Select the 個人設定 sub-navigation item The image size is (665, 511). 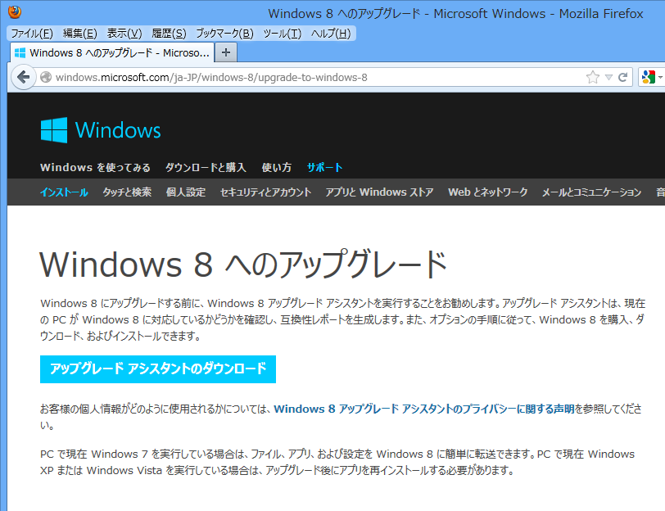click(186, 192)
